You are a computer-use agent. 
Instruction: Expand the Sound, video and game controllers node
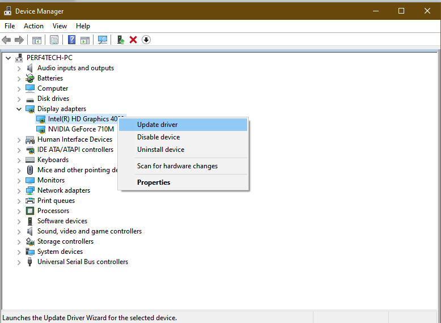[19, 232]
